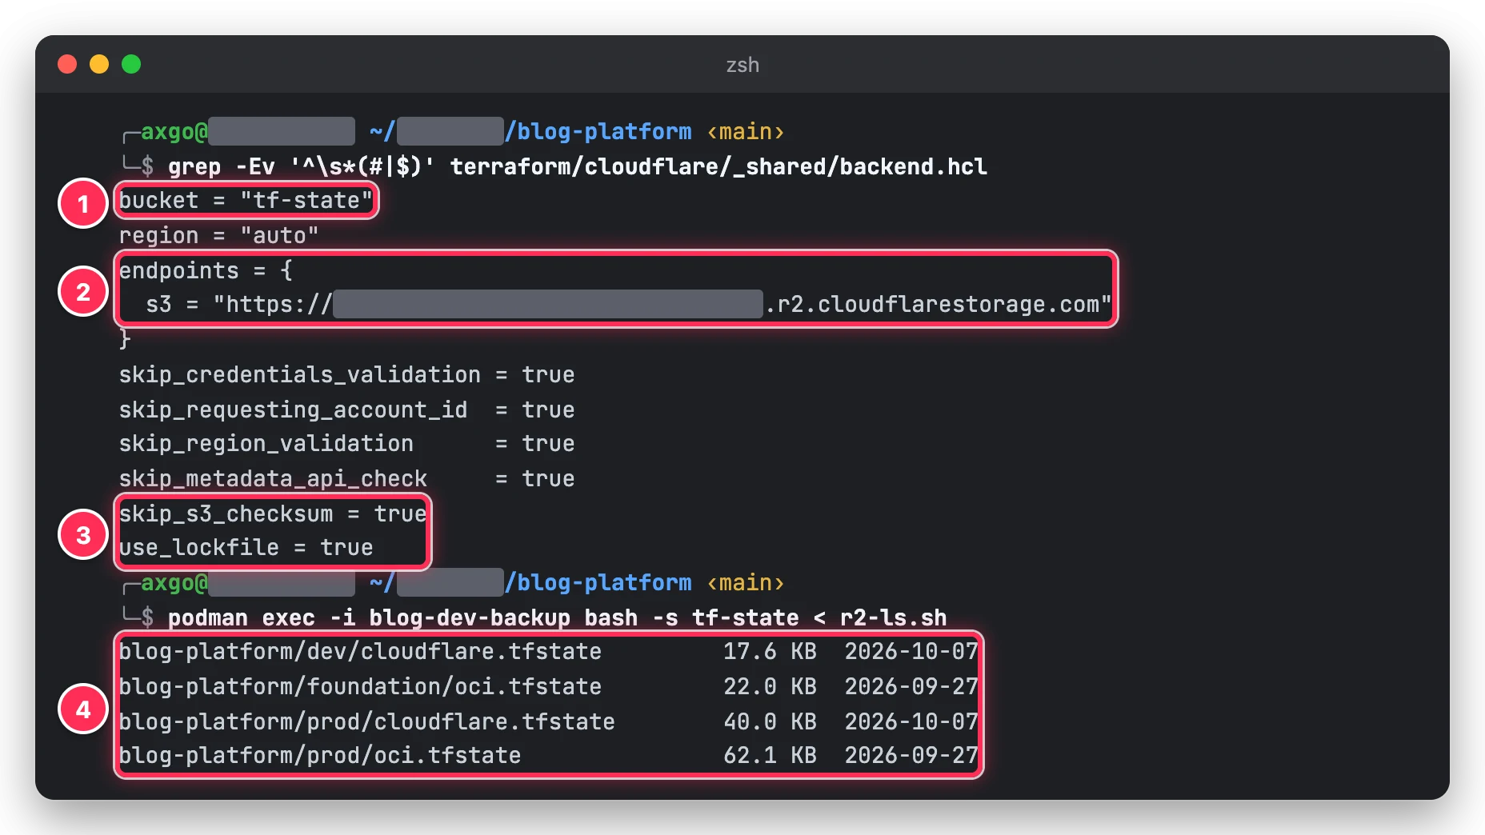1485x835 pixels.
Task: Click skip_credentials_validation = true line
Action: [346, 374]
